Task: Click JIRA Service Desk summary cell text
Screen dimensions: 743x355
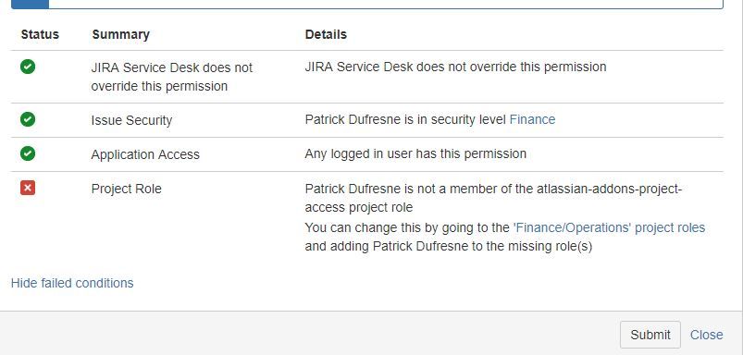Action: click(172, 77)
